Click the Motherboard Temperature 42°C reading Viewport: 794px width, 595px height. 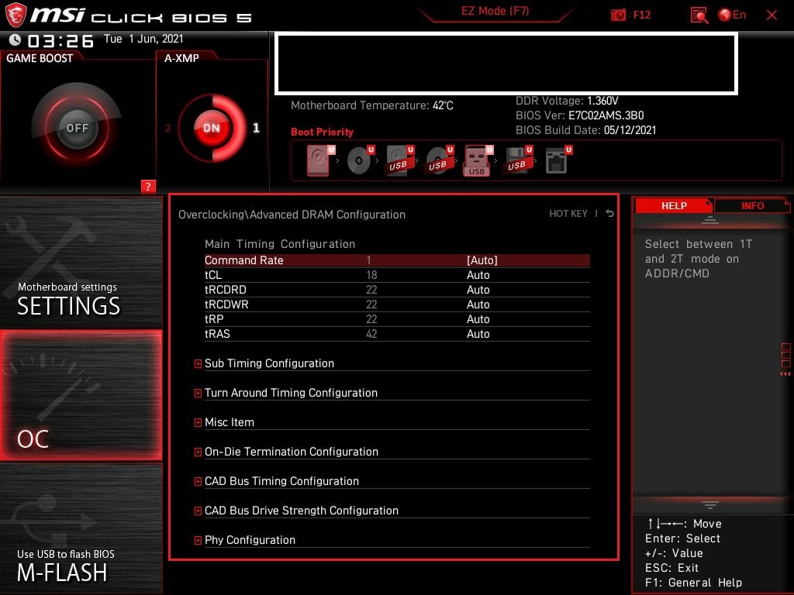[x=372, y=105]
